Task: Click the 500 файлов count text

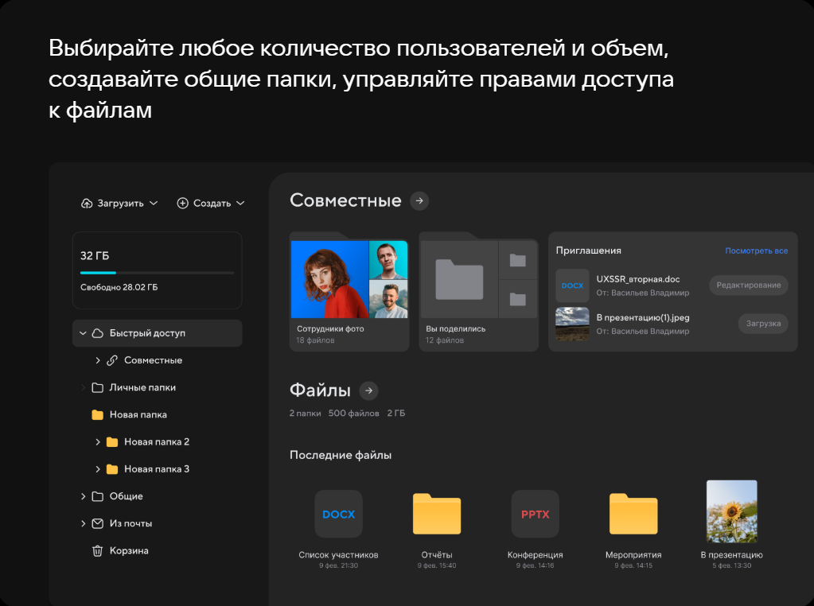Action: pyautogui.click(x=353, y=414)
